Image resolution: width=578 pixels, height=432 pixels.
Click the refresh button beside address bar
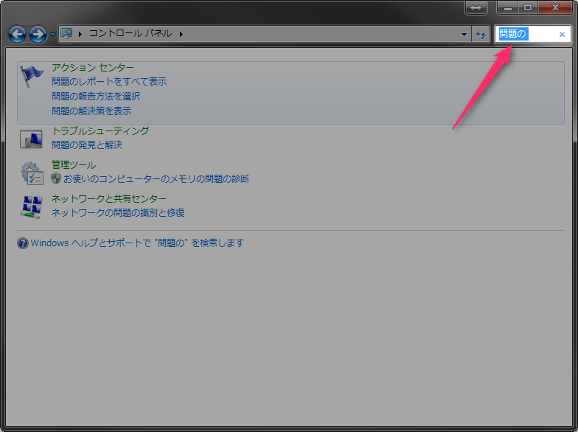[x=481, y=34]
